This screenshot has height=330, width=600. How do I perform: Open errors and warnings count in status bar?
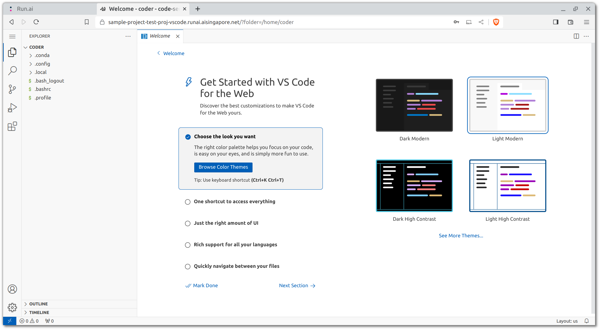(29, 321)
